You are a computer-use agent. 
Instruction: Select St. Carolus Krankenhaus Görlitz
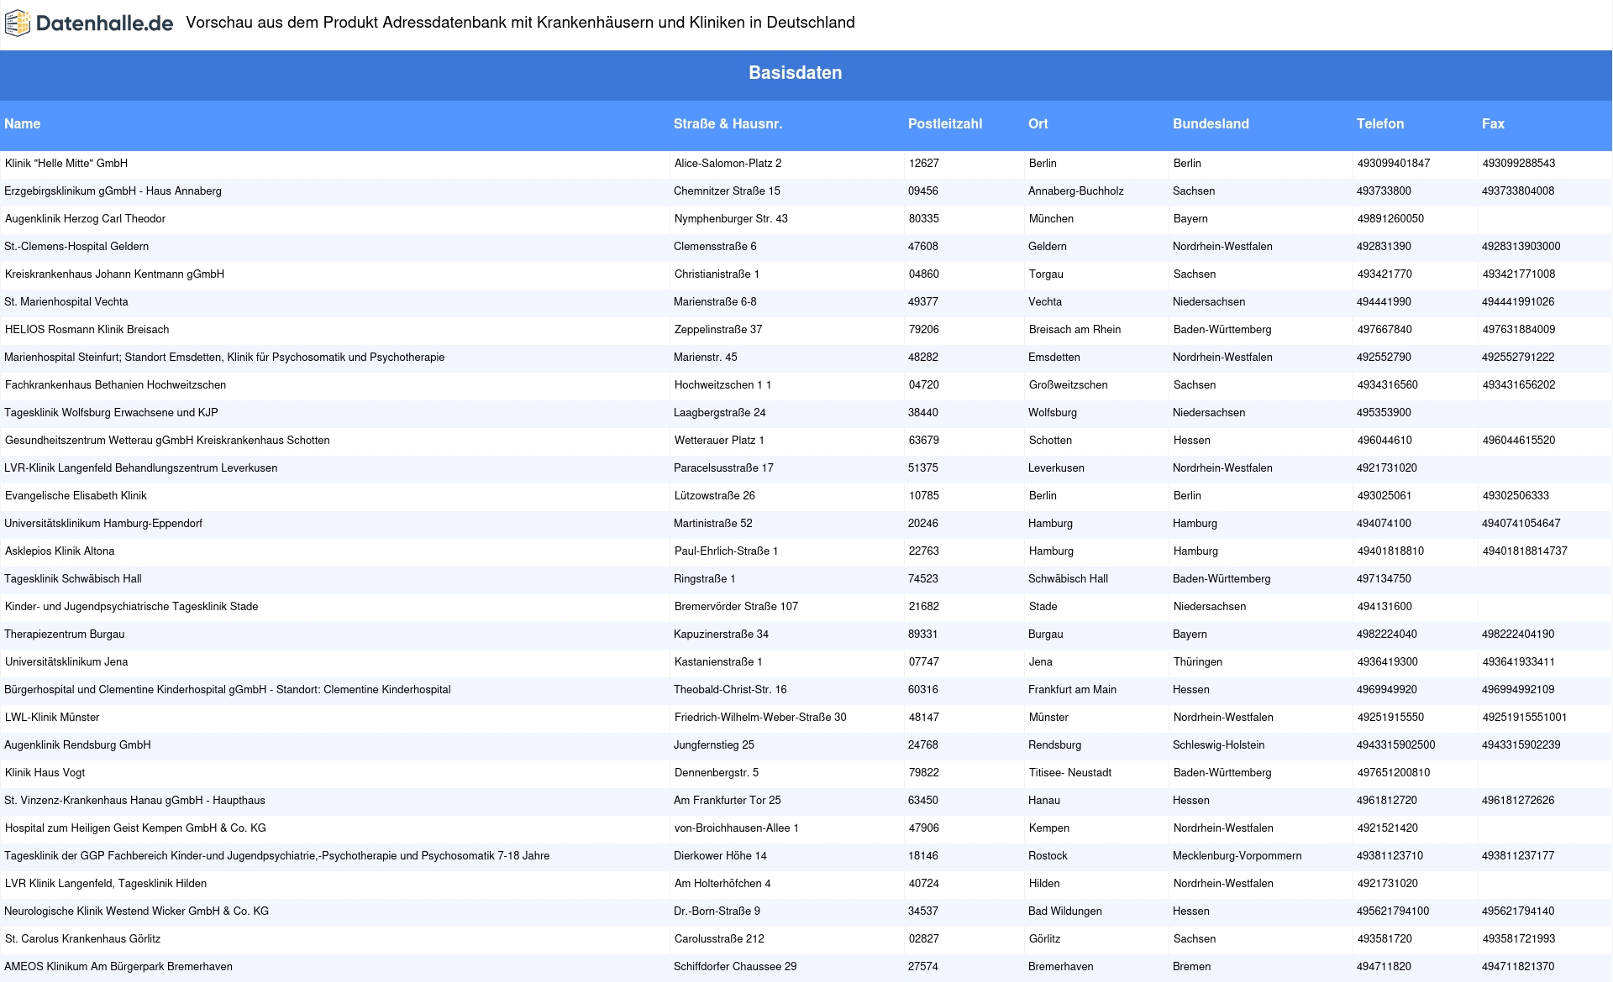click(82, 939)
